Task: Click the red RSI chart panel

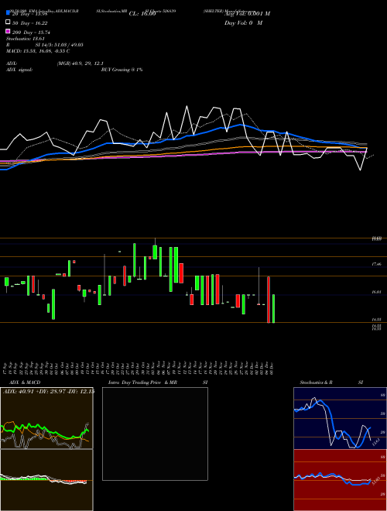Action: [x=340, y=480]
